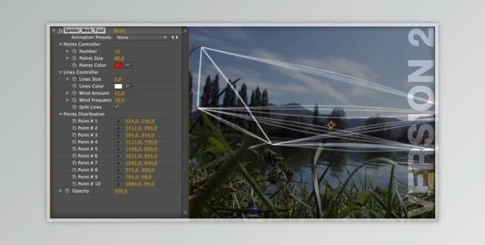Image resolution: width=485 pixels, height=245 pixels.
Task: Expand the Number property arrow
Action: tap(68, 52)
